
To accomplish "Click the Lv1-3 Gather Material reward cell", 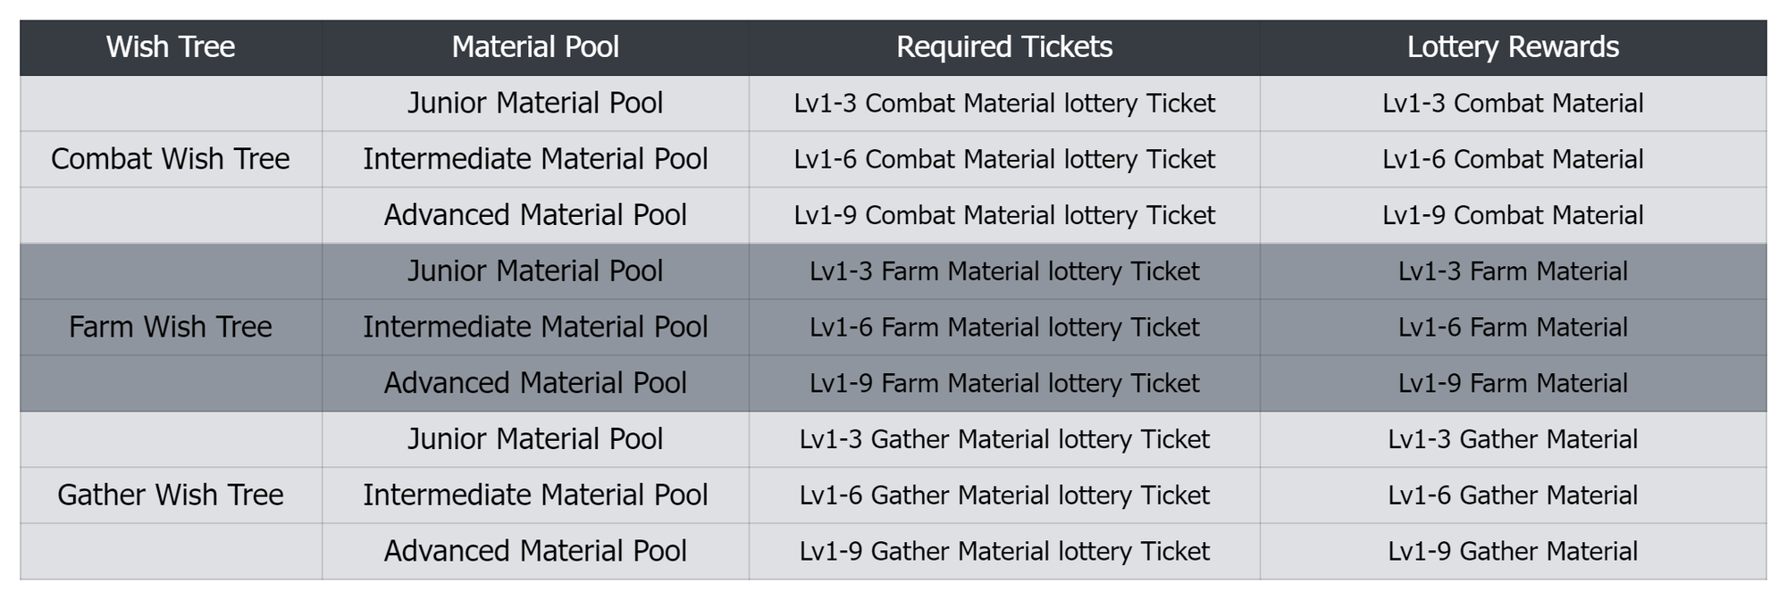I will point(1513,439).
